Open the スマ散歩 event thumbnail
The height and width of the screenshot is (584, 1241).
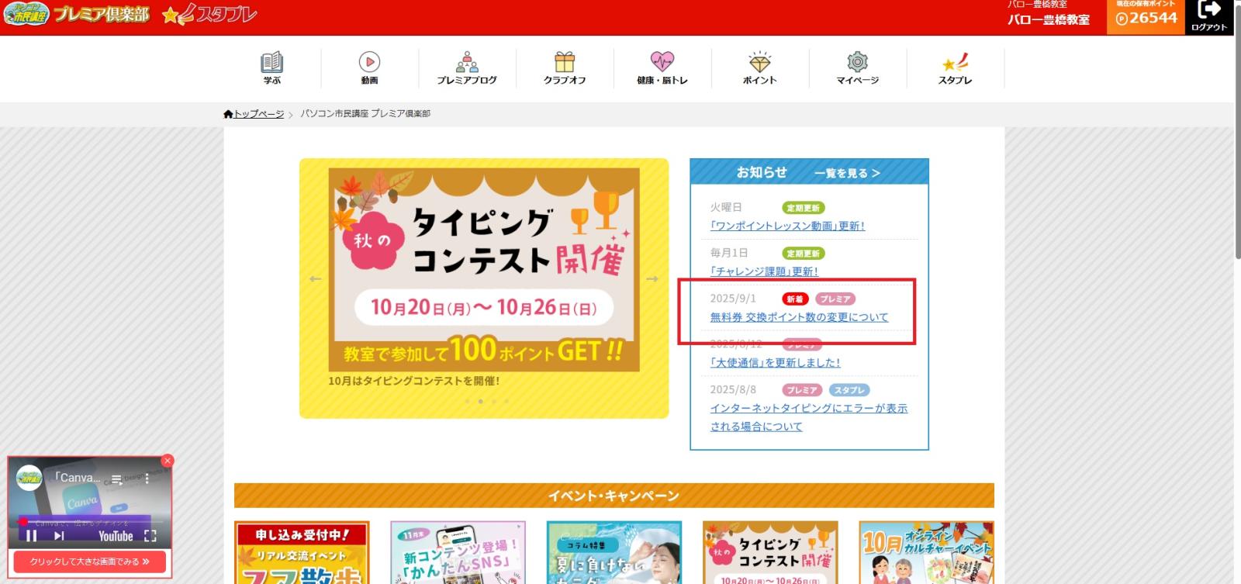302,552
